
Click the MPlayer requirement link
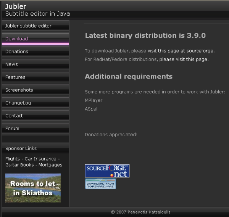pos(94,100)
